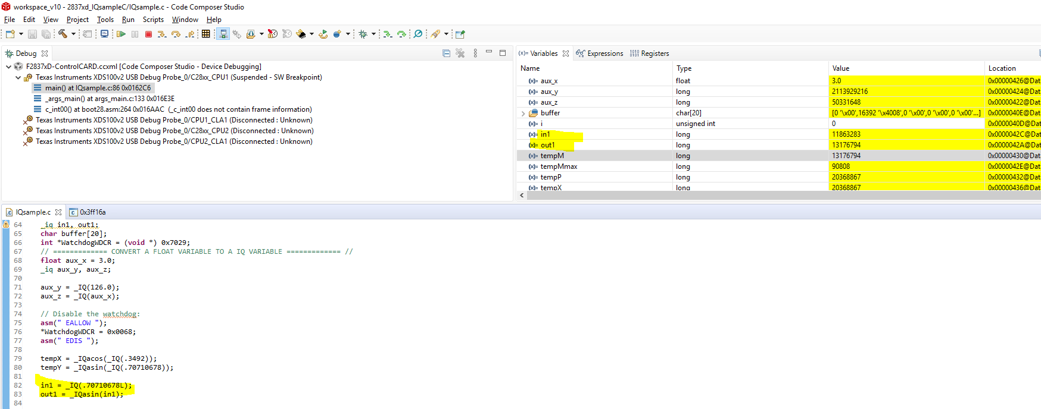Click the flash chip icon in toolbar
This screenshot has height=409, width=1041.
click(301, 34)
